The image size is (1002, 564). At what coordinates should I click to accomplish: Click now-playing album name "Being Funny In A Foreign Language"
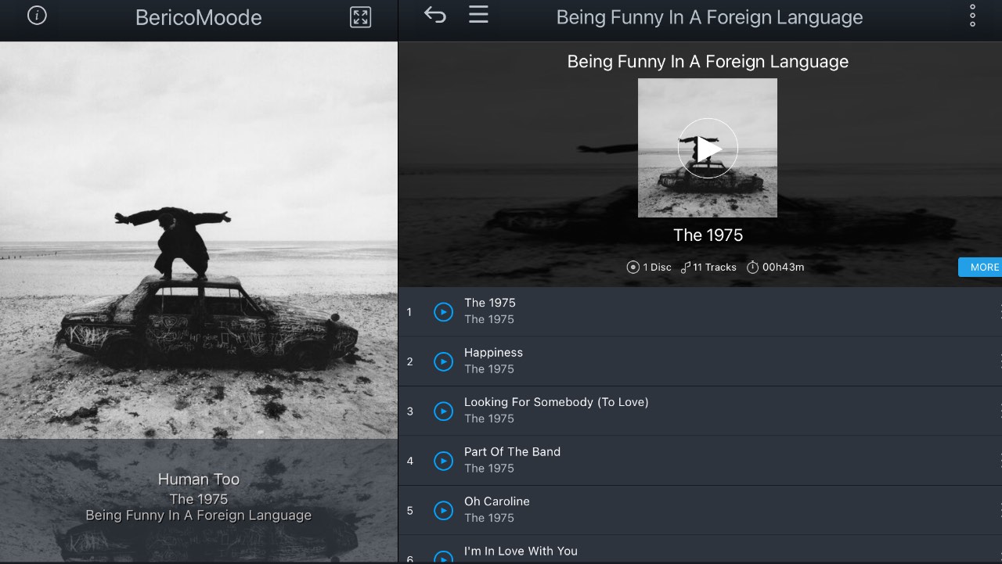click(199, 516)
